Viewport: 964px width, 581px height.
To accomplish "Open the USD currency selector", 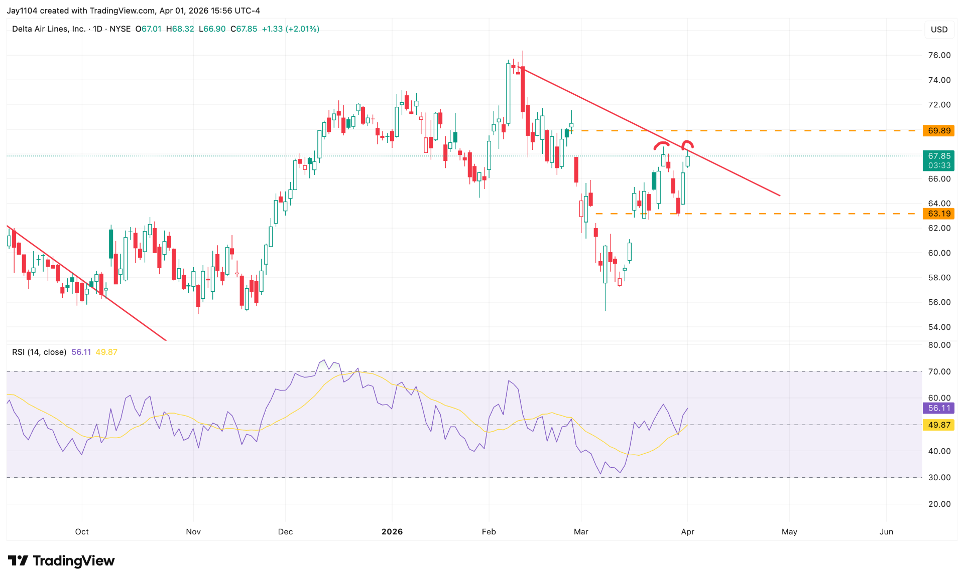I will tap(939, 30).
